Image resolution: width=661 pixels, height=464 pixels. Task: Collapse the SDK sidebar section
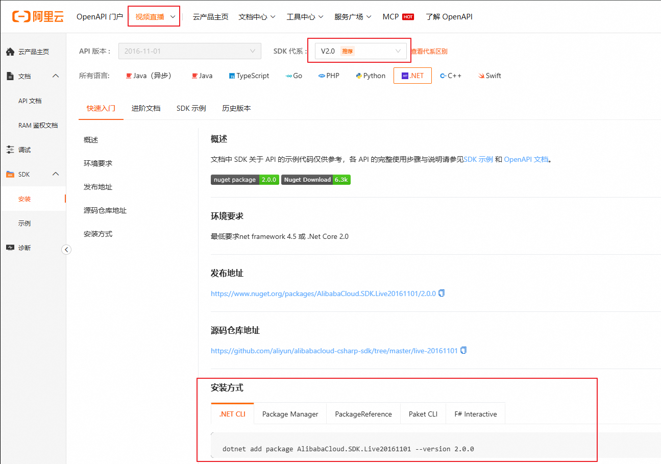tap(56, 174)
